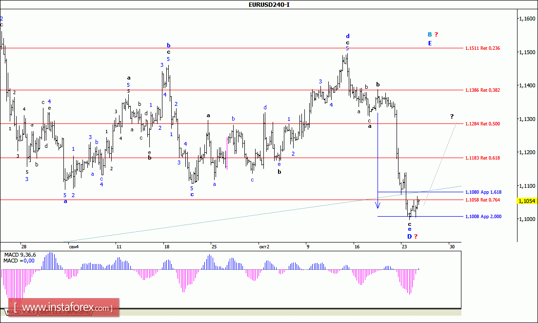Click the EURUSD240-I chart title
The image size is (538, 323).
coord(269,5)
